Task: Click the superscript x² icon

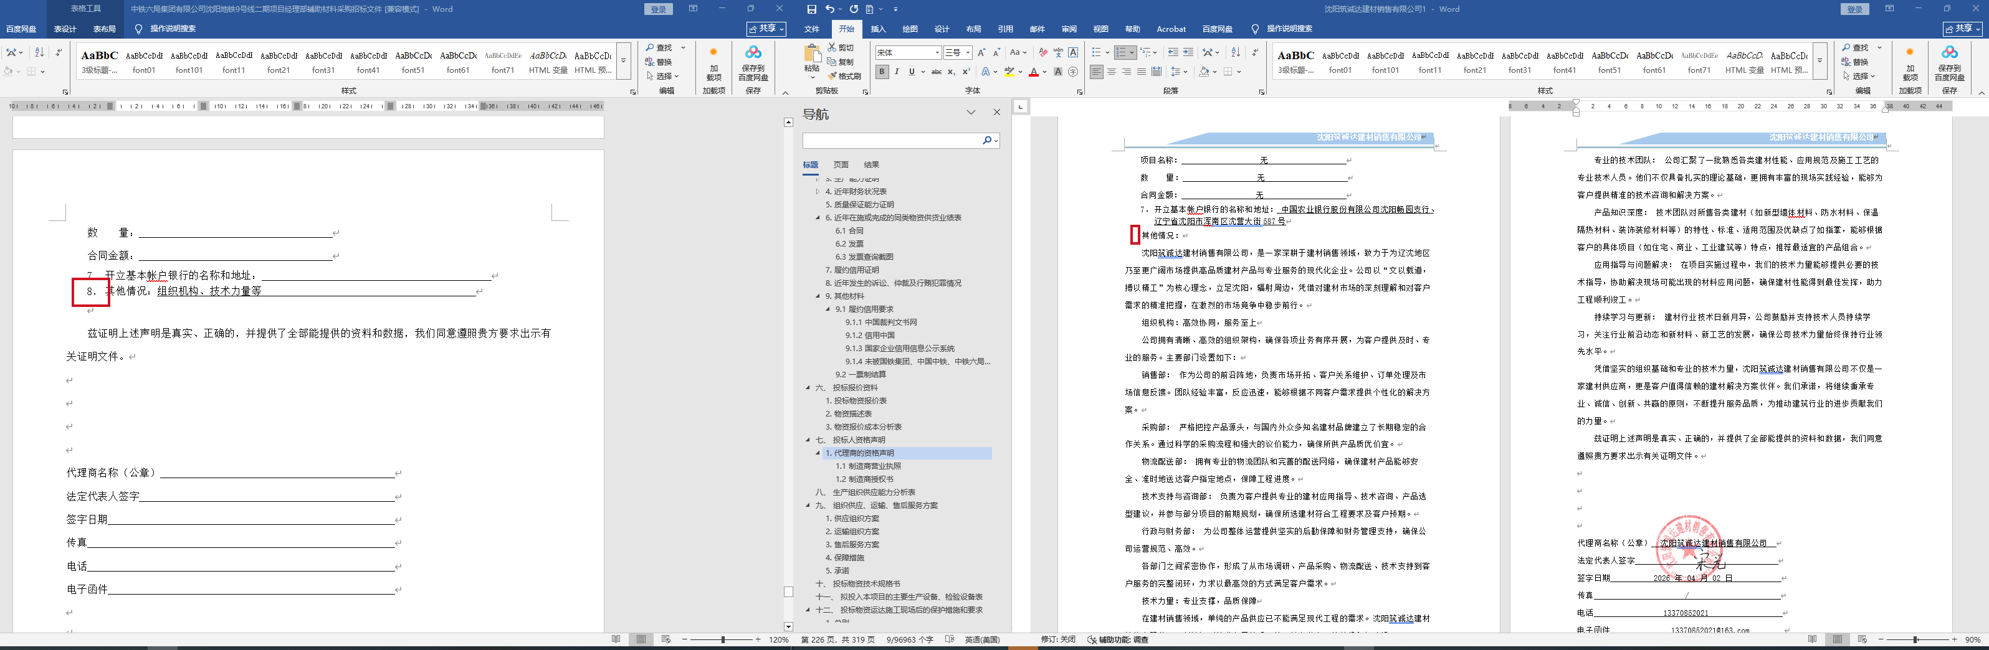Action: [966, 72]
